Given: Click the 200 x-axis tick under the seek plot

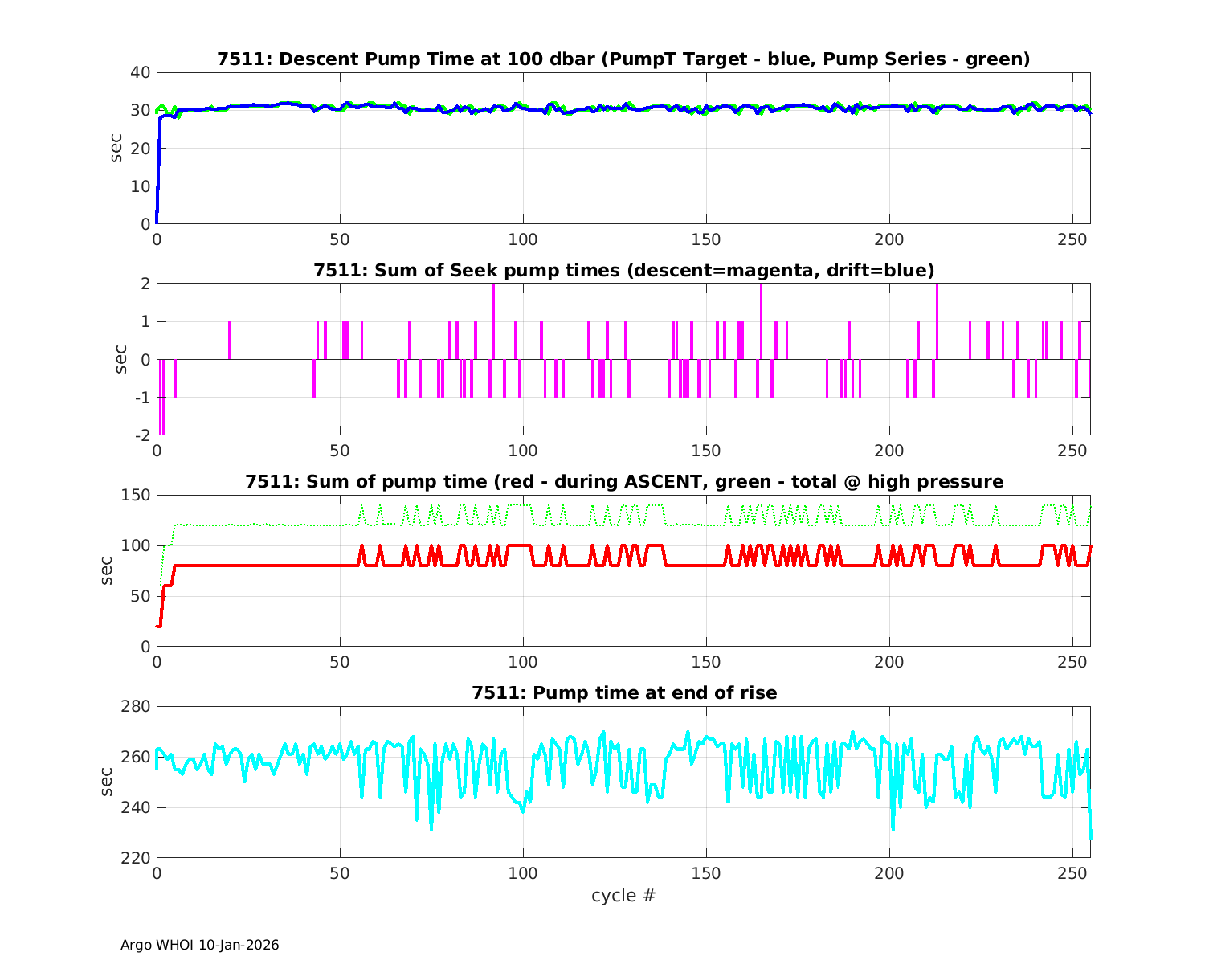Looking at the screenshot, I should coord(889,451).
